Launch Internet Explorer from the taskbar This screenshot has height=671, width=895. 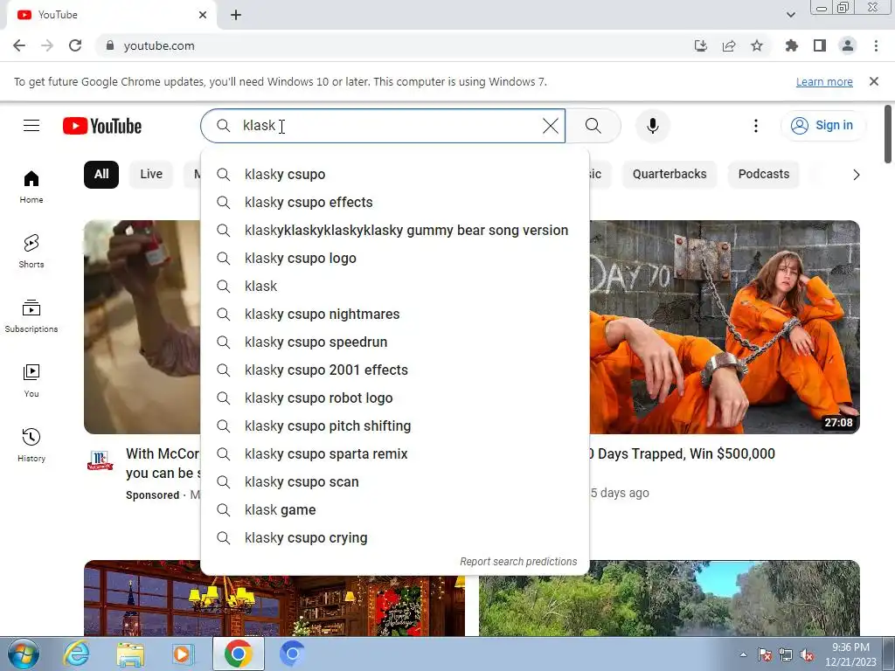pyautogui.click(x=76, y=654)
